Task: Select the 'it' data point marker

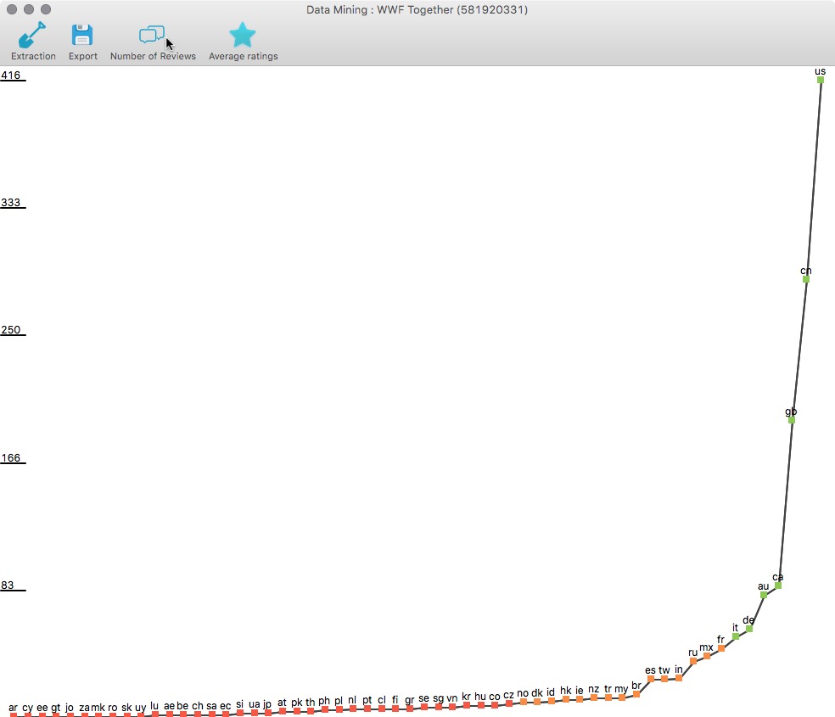Action: click(736, 636)
